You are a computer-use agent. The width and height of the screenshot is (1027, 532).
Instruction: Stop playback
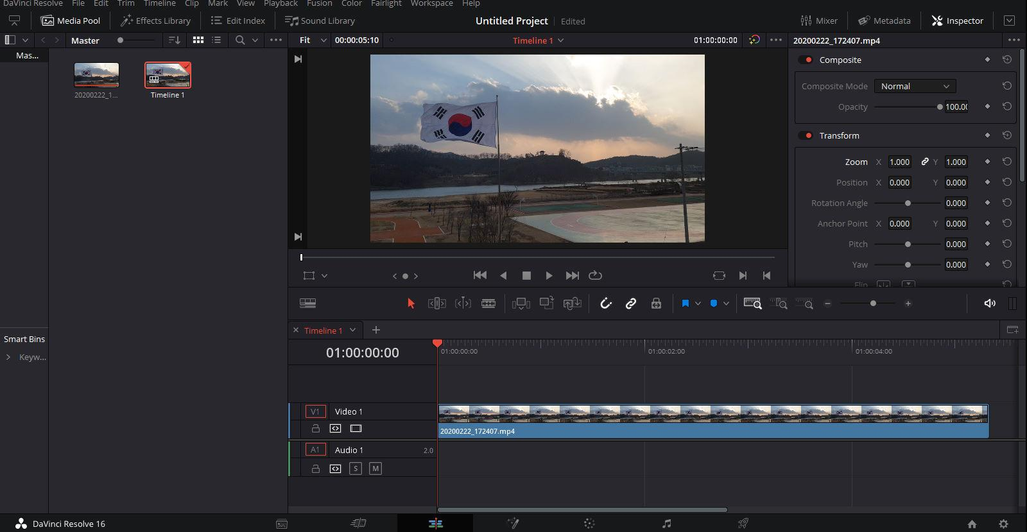click(526, 275)
